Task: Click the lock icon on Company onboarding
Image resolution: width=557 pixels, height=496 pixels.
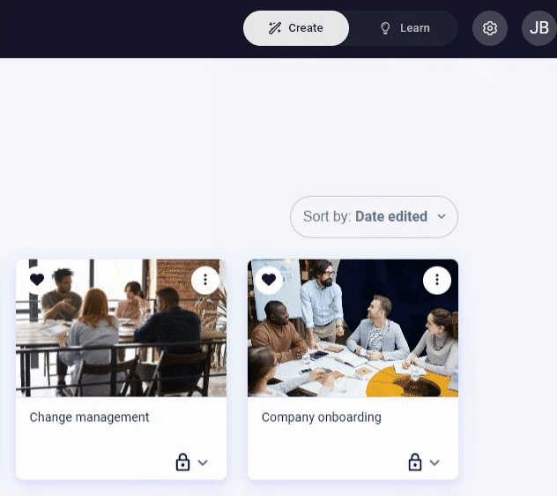Action: [414, 462]
